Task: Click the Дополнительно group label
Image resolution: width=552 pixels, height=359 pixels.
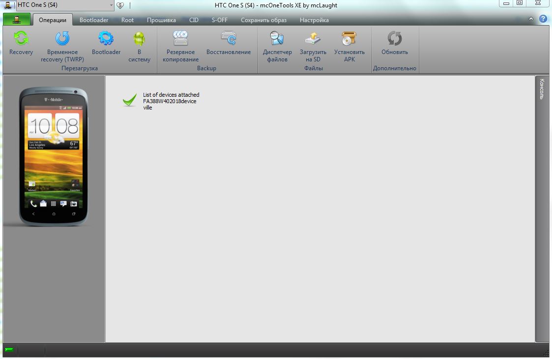Action: click(x=395, y=68)
